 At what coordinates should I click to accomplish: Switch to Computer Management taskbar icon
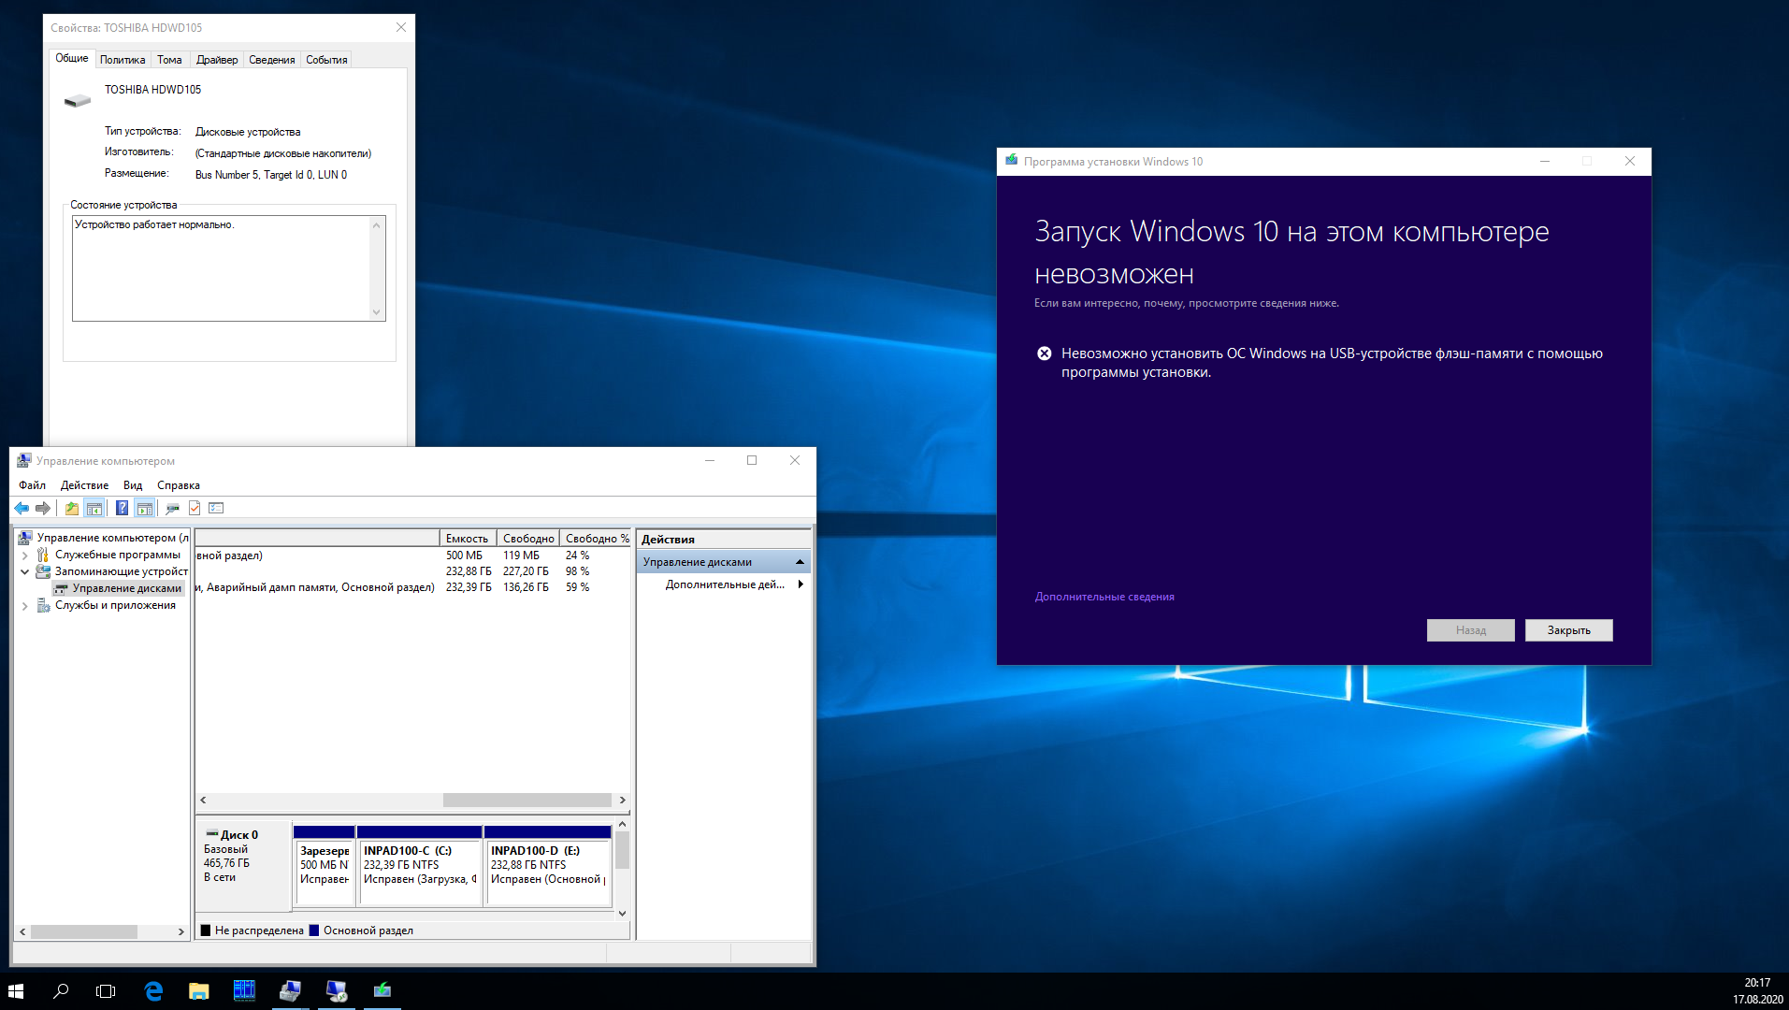pyautogui.click(x=290, y=991)
